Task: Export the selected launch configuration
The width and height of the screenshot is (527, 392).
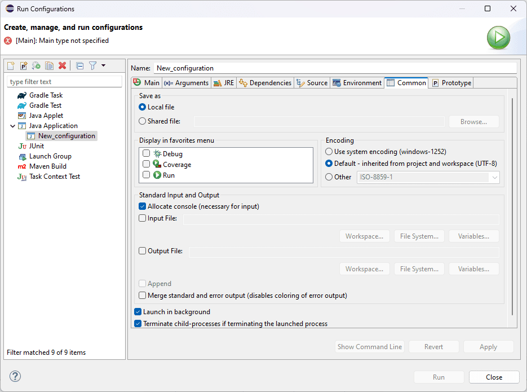Action: pos(36,65)
